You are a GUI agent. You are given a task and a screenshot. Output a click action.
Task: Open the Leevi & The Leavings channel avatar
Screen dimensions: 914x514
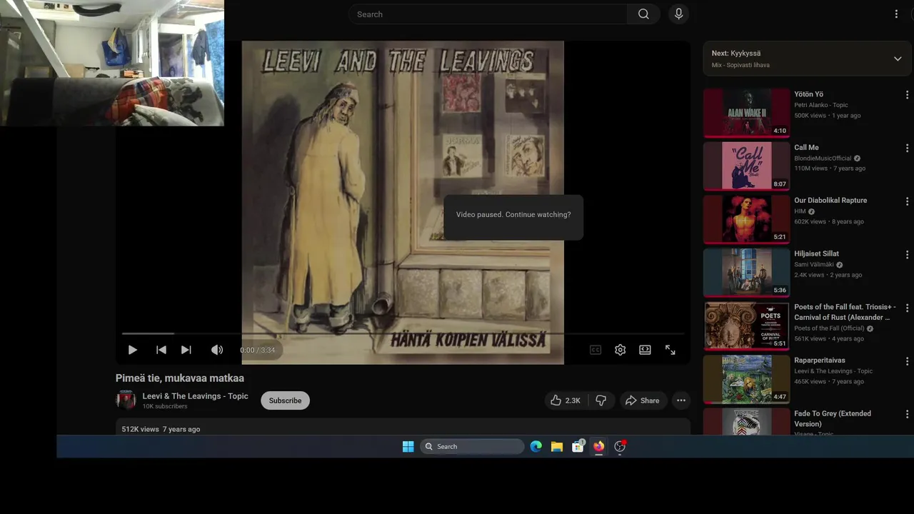point(126,400)
